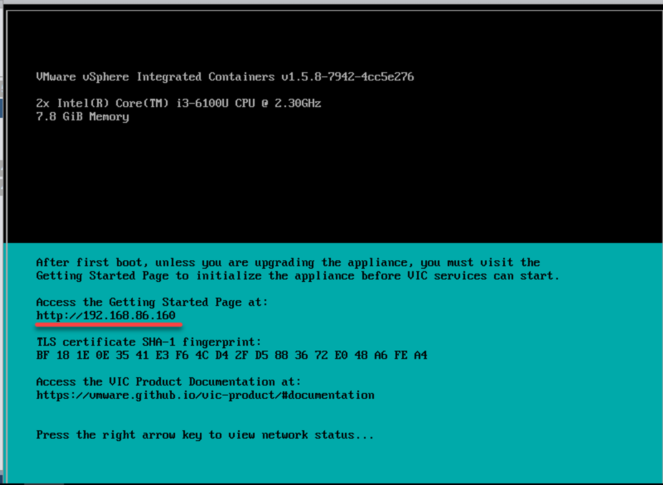Click the VMware vSphere Integrated Containers title line
663x485 pixels.
click(224, 77)
